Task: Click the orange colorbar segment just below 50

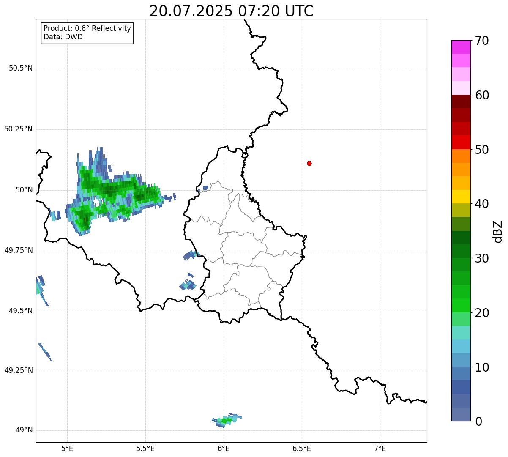Action: pyautogui.click(x=461, y=156)
